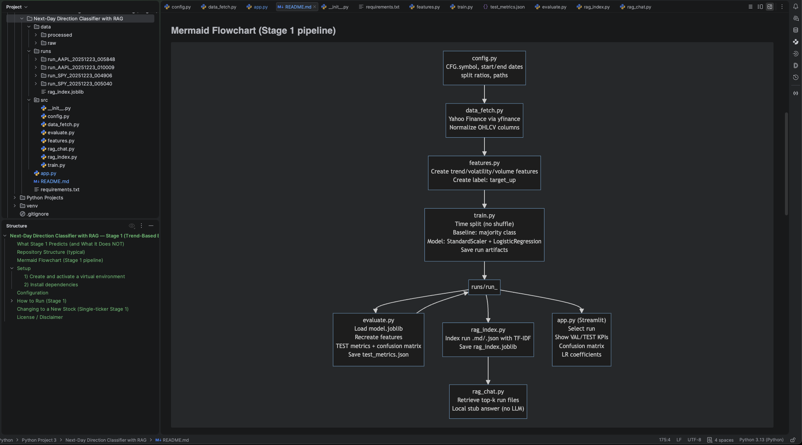Open the history clock icon on right sidebar
The width and height of the screenshot is (802, 445).
click(x=796, y=77)
